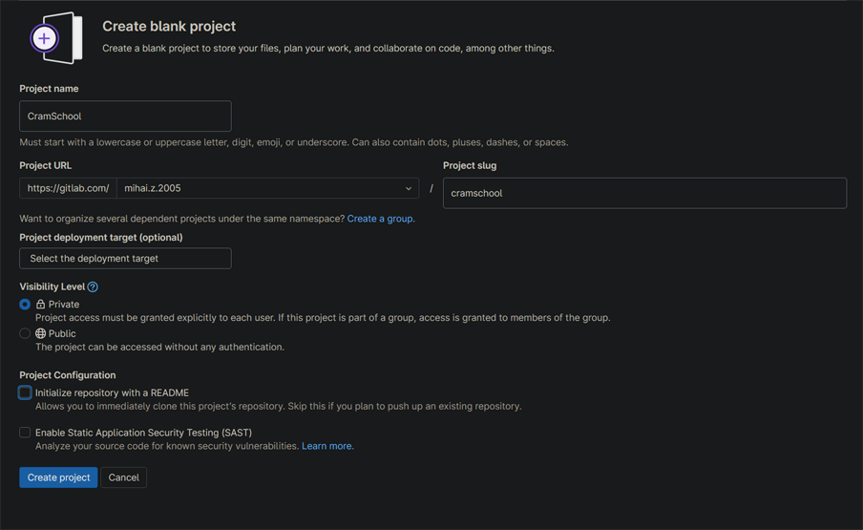Viewport: 863px width, 530px height.
Task: Click the Enable Static Application Security Testing label
Action: tap(143, 433)
